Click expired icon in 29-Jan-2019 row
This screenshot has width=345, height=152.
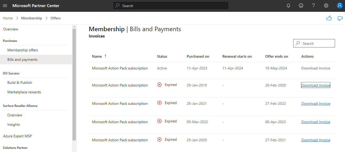(159, 85)
